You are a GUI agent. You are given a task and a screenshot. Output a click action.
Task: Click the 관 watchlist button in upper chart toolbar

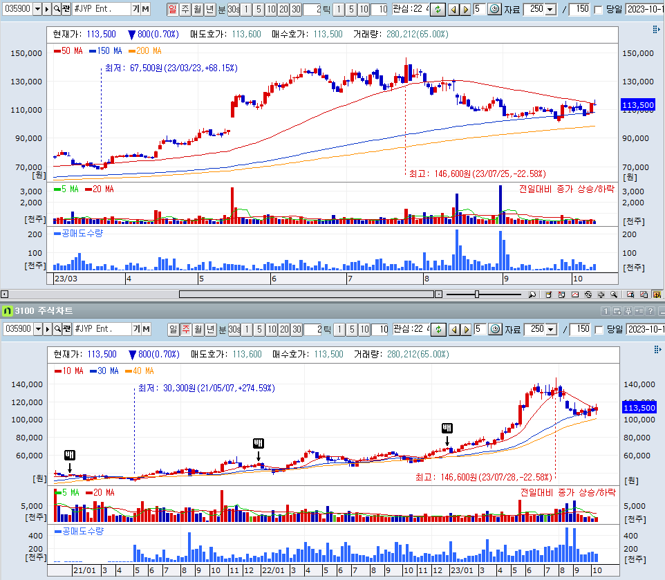[x=66, y=9]
